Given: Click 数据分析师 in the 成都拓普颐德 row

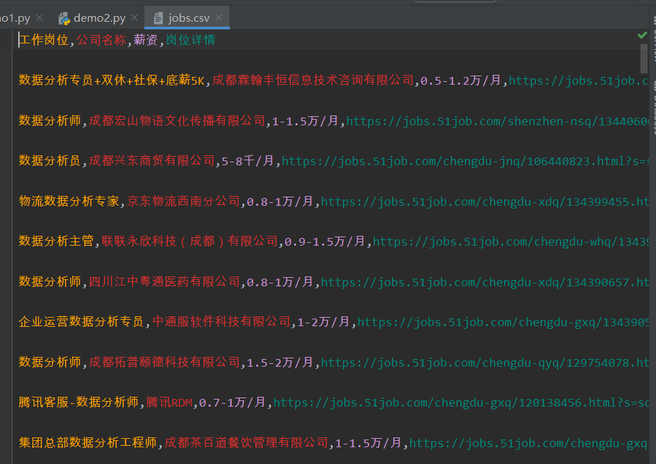Looking at the screenshot, I should [50, 363].
